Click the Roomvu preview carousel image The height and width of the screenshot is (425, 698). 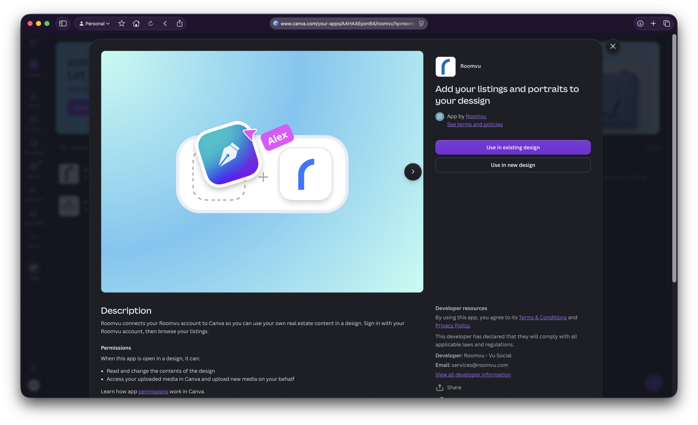tap(262, 171)
